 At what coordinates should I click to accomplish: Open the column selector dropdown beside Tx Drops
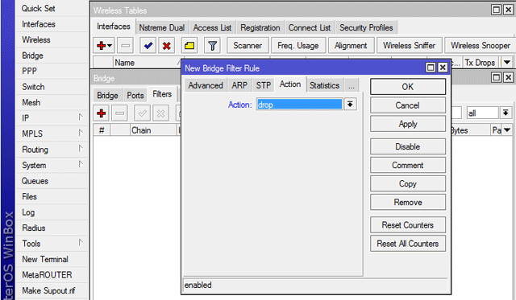tap(507, 62)
